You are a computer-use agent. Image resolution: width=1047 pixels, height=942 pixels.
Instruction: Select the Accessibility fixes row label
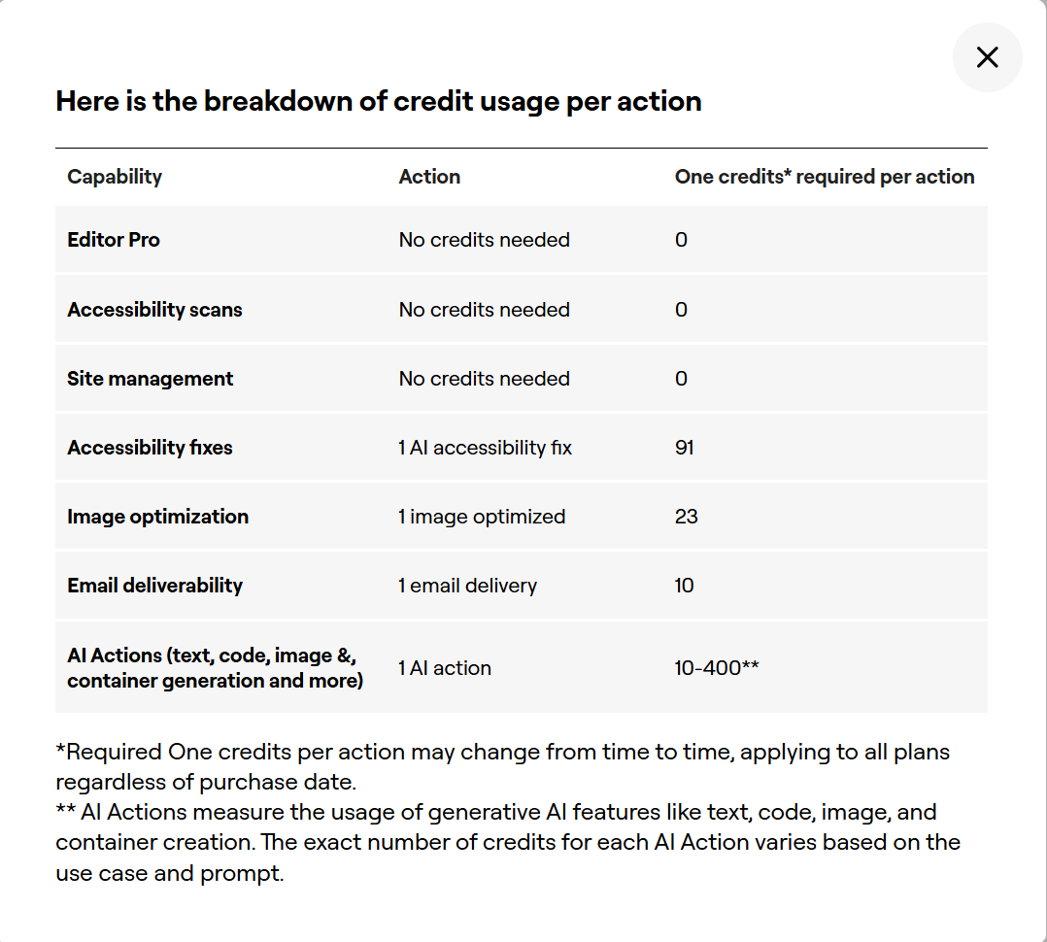pos(150,448)
